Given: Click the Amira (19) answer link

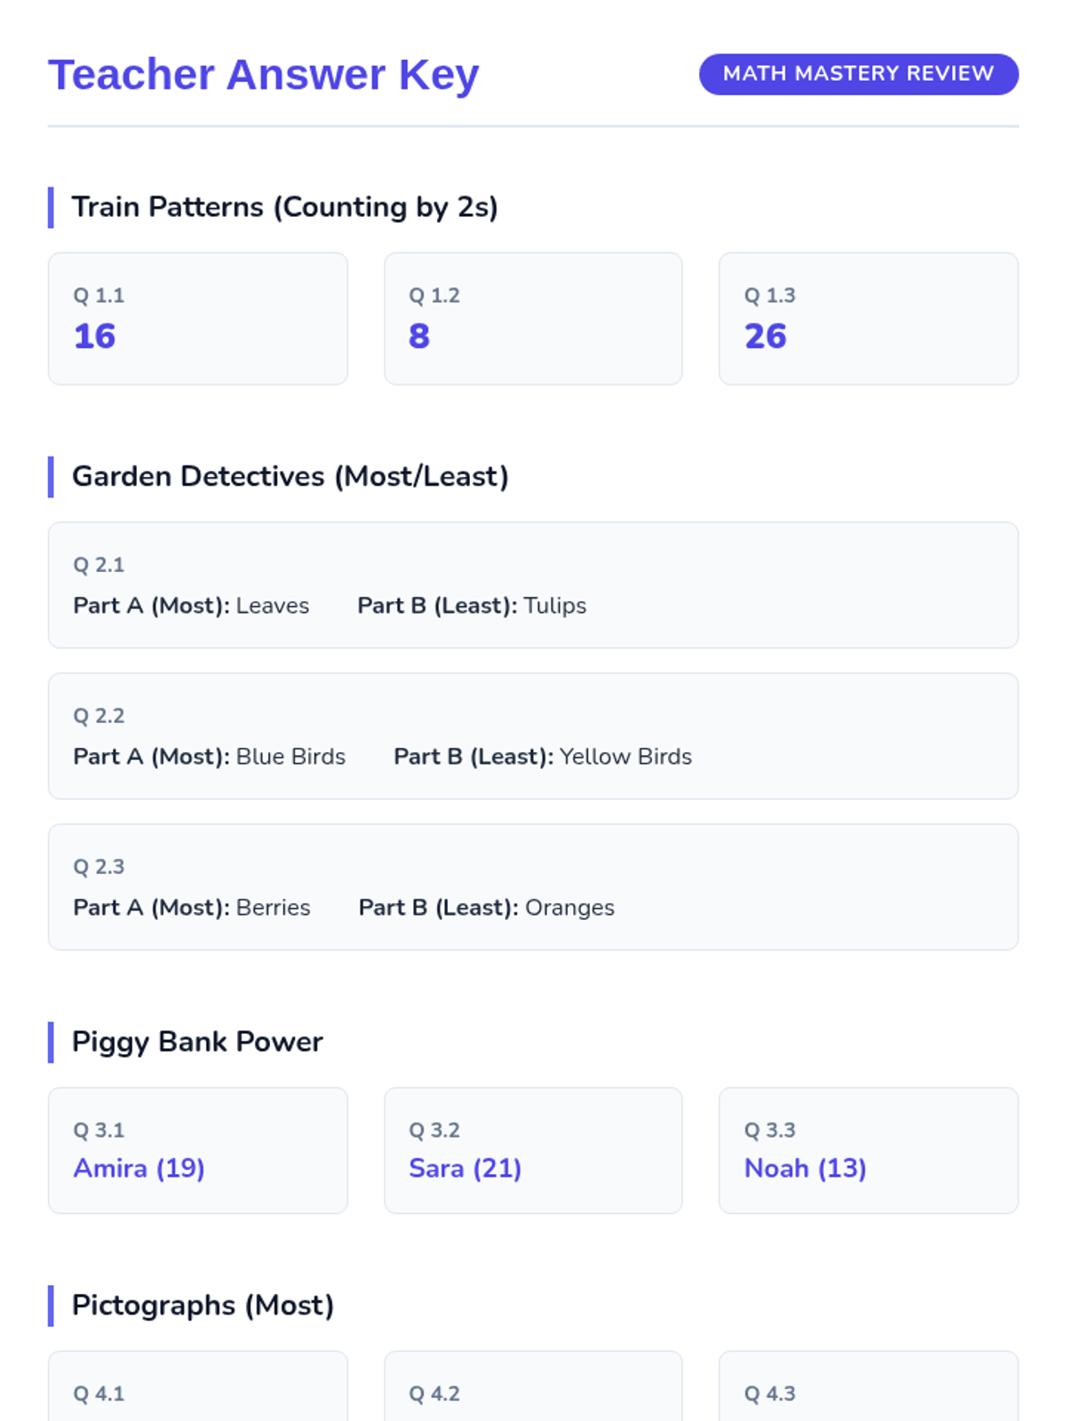Looking at the screenshot, I should 139,1168.
